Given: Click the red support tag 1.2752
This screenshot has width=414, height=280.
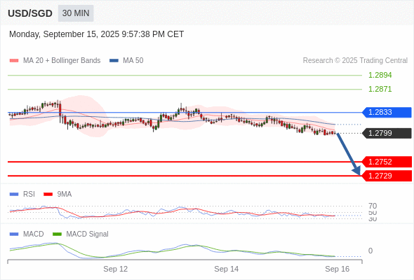Looking at the screenshot, I should click(x=387, y=162).
